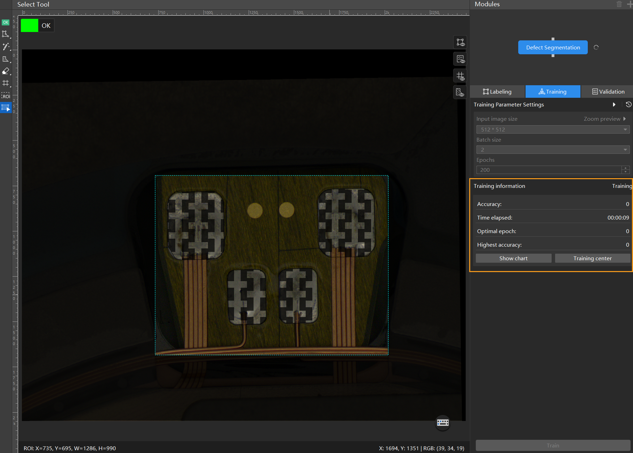Click the horizontal ruler at 1000 mark
Image resolution: width=633 pixels, height=453 pixels.
point(208,13)
